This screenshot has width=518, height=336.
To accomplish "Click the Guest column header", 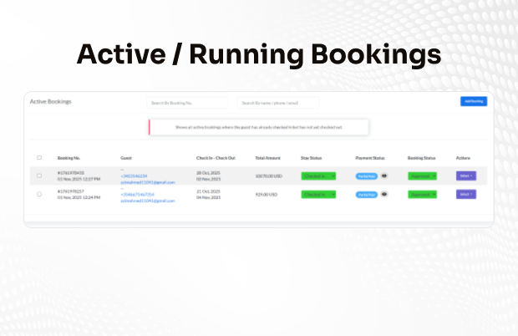I will 126,158.
